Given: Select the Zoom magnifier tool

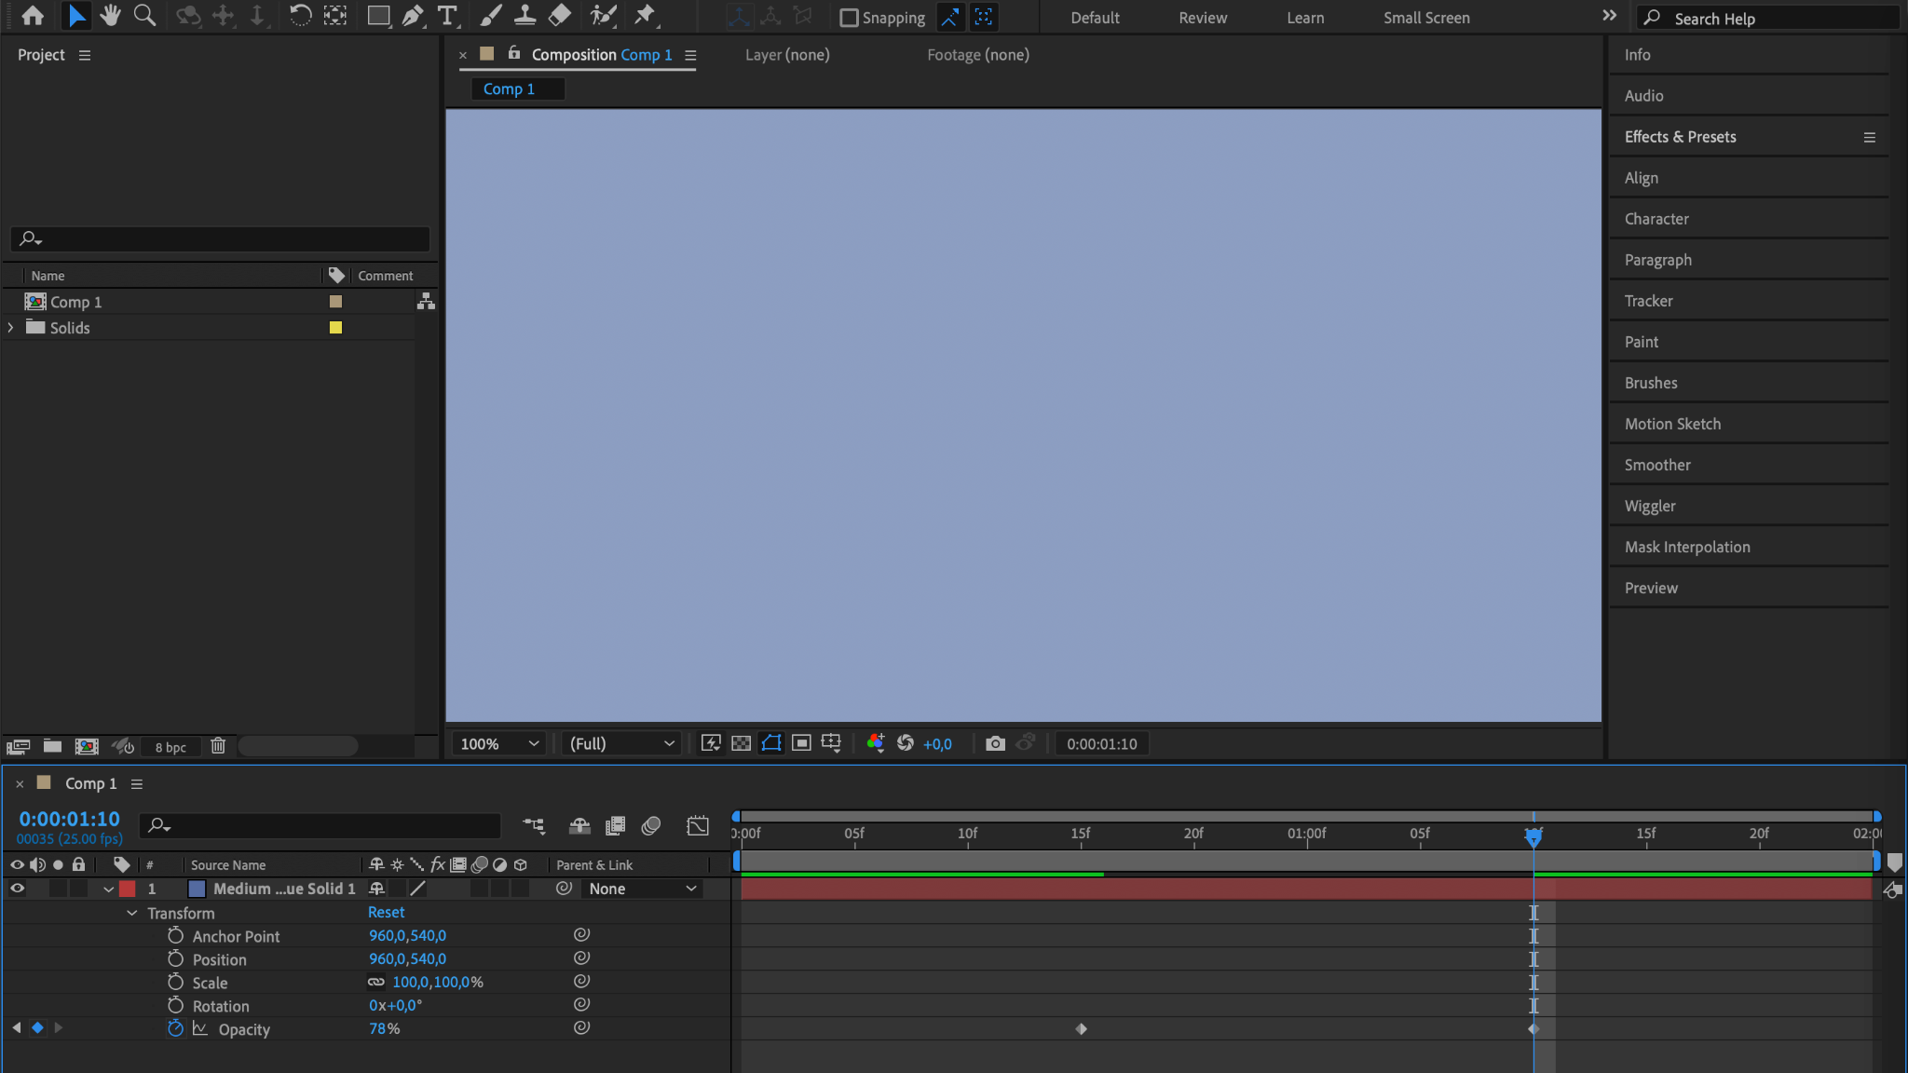Looking at the screenshot, I should (144, 16).
